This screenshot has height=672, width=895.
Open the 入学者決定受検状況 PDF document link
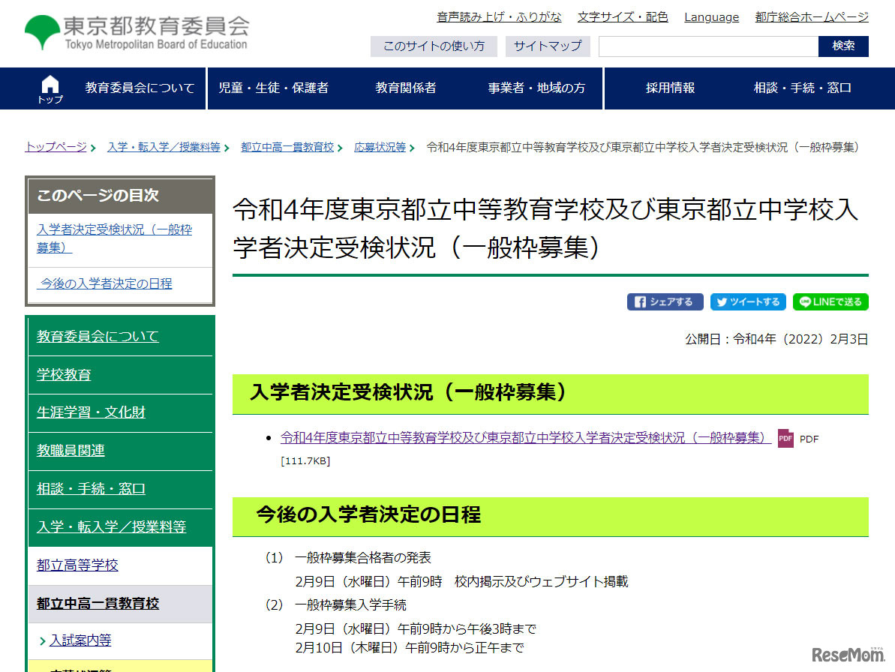click(x=525, y=438)
